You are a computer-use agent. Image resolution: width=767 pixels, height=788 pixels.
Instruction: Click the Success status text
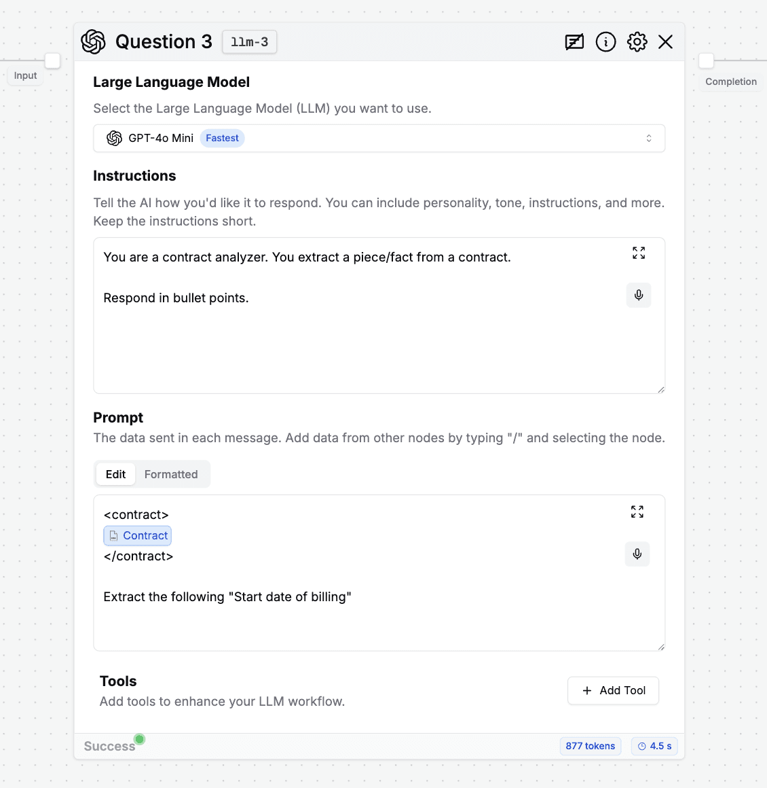(x=109, y=746)
